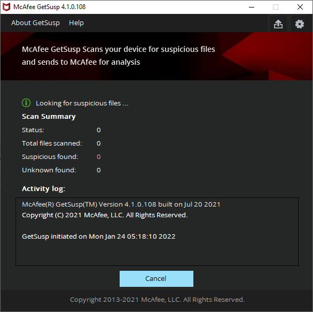The width and height of the screenshot is (313, 312).
Task: Click the Suspicious found red count
Action: (99, 157)
